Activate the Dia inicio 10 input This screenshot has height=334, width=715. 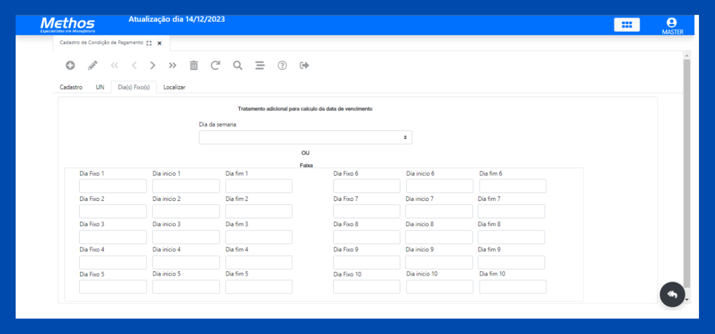pyautogui.click(x=440, y=287)
